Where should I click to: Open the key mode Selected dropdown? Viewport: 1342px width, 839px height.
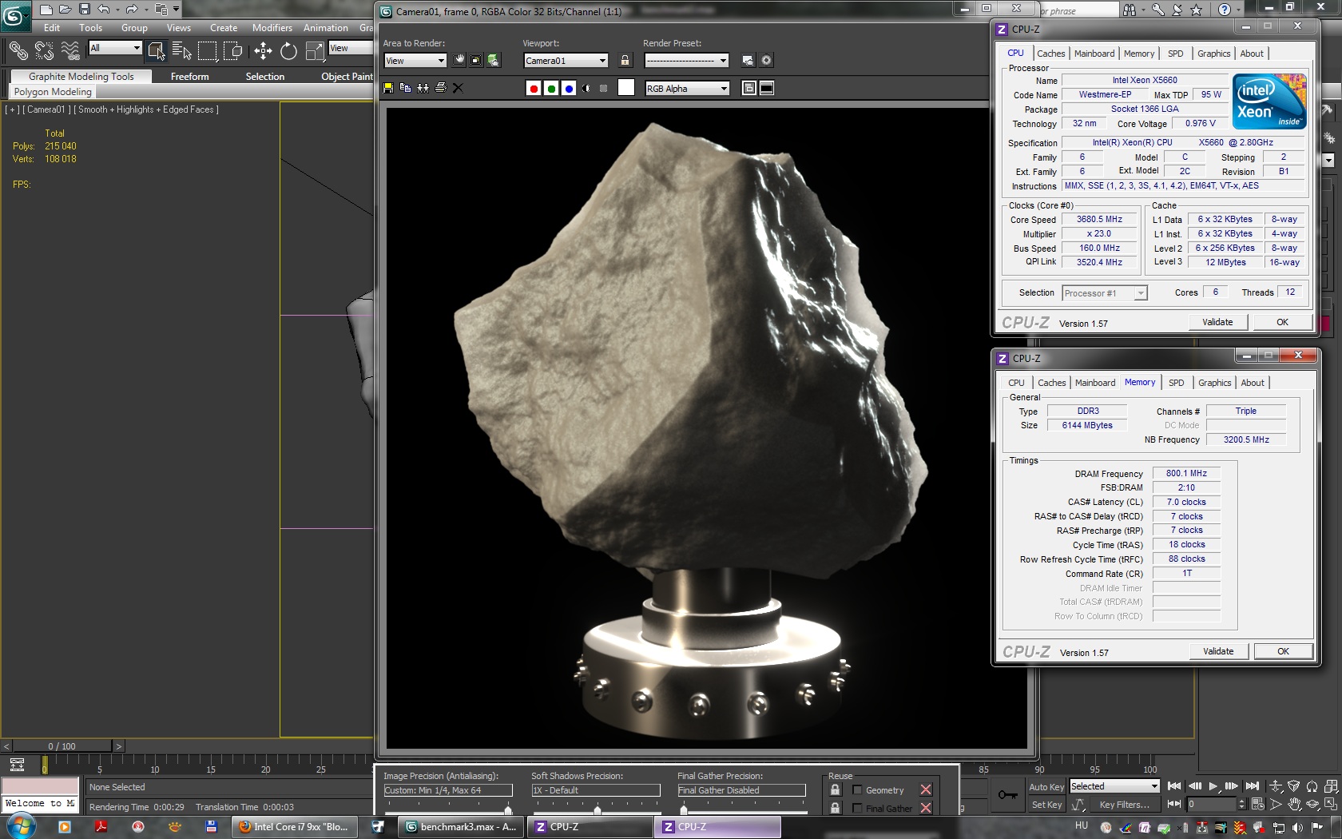click(1114, 786)
